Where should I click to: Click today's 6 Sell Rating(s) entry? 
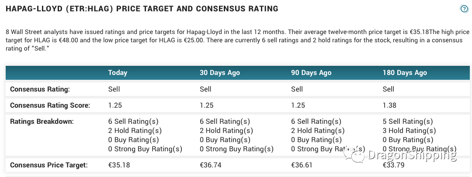pyautogui.click(x=133, y=122)
